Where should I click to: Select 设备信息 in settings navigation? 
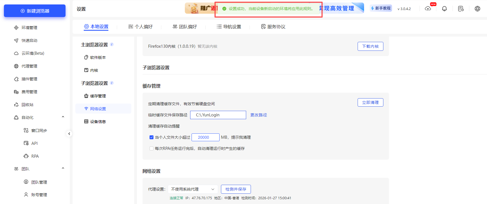pos(103,122)
